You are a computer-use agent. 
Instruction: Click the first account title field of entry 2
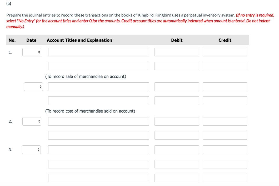pyautogui.click(x=98, y=121)
